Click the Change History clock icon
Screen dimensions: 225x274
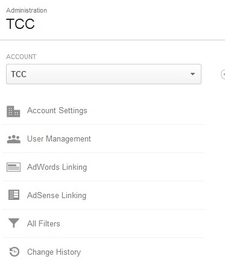pos(14,252)
